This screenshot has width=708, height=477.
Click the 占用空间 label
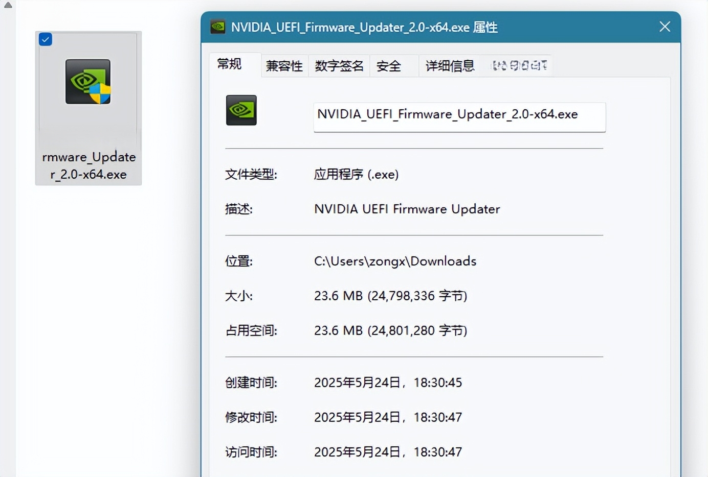[251, 331]
